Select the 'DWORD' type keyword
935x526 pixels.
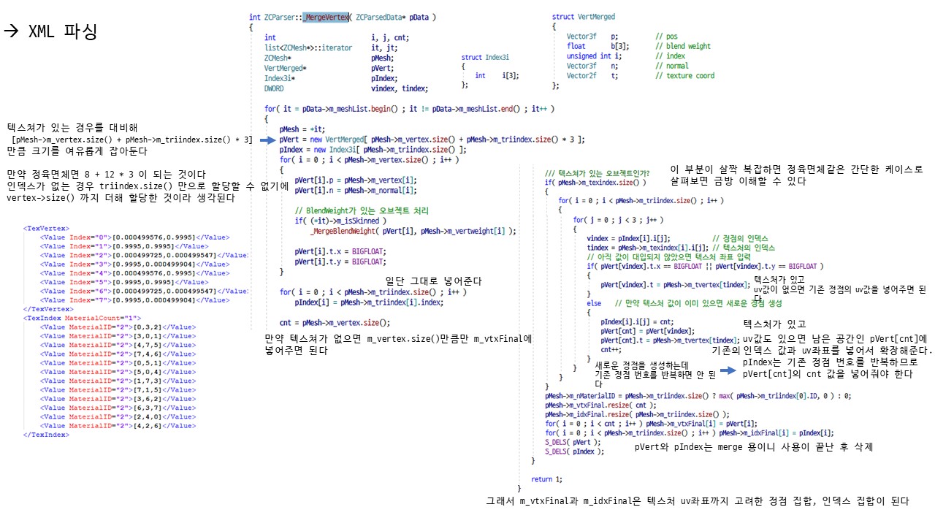point(274,88)
